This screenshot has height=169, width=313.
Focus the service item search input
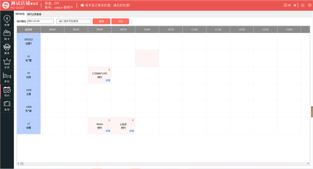74,21
